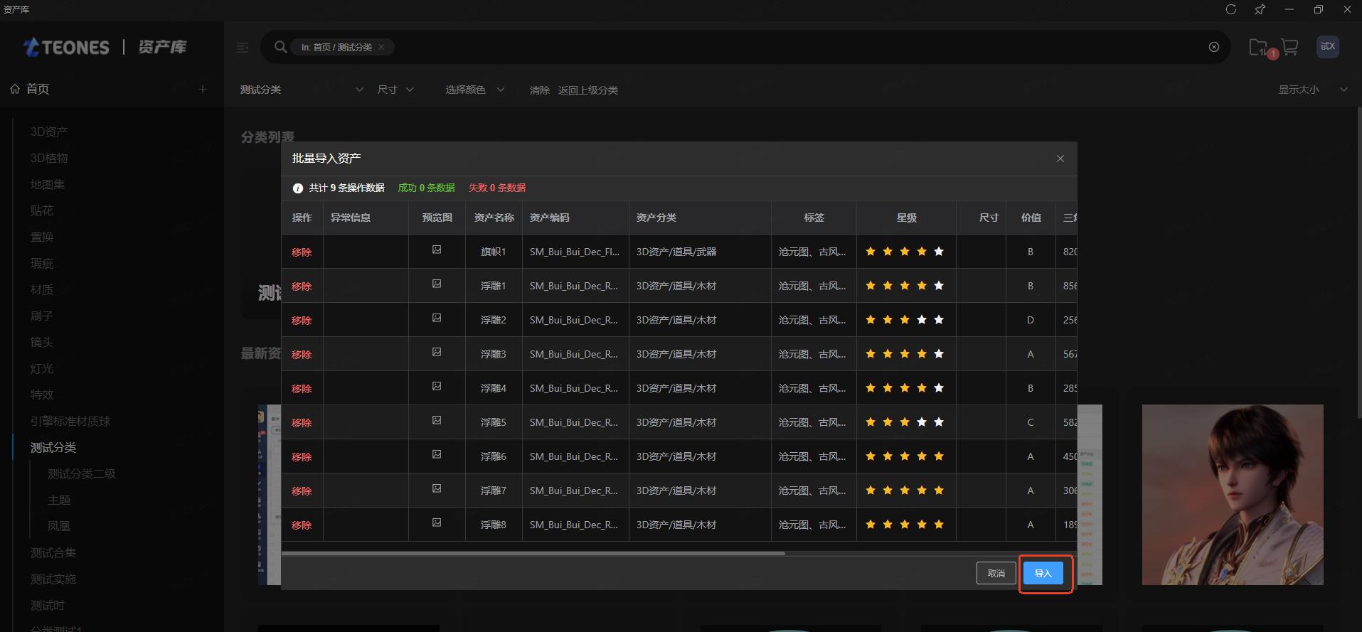
Task: Select 3D资产 in the sidebar
Action: point(49,132)
